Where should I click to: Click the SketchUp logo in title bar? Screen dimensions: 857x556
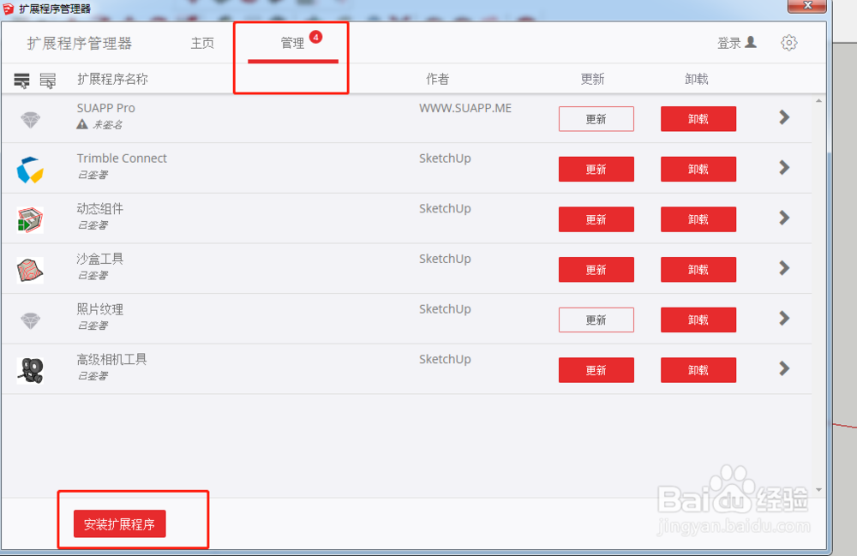[9, 9]
